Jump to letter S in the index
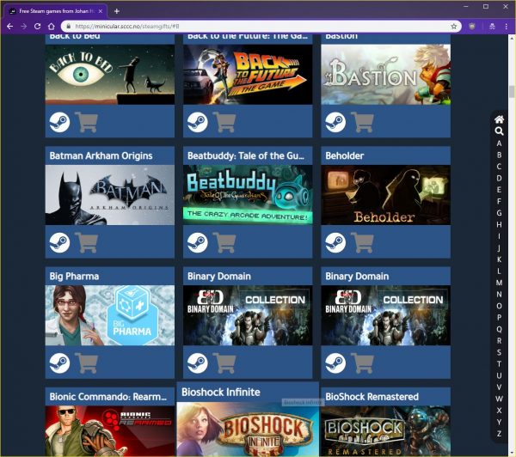Screen dimensions: 516x457 [499, 352]
